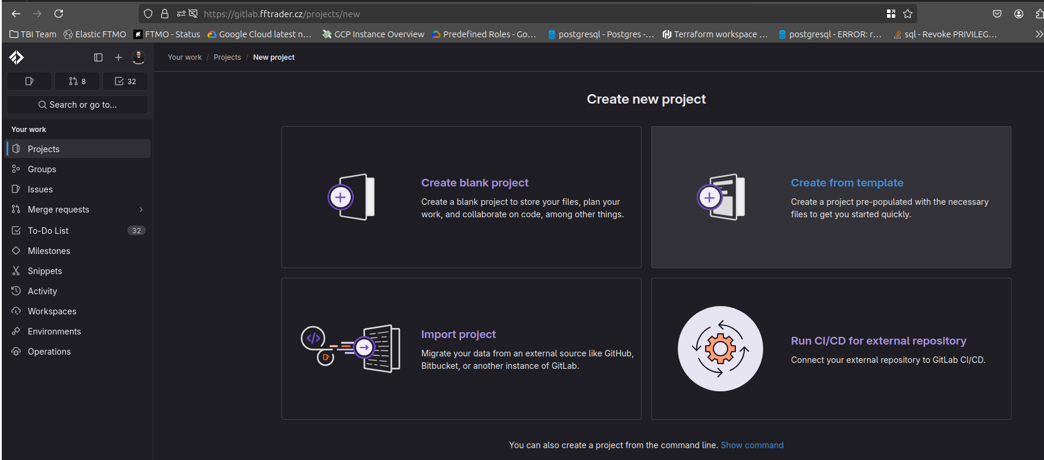Click the Show command link

752,445
